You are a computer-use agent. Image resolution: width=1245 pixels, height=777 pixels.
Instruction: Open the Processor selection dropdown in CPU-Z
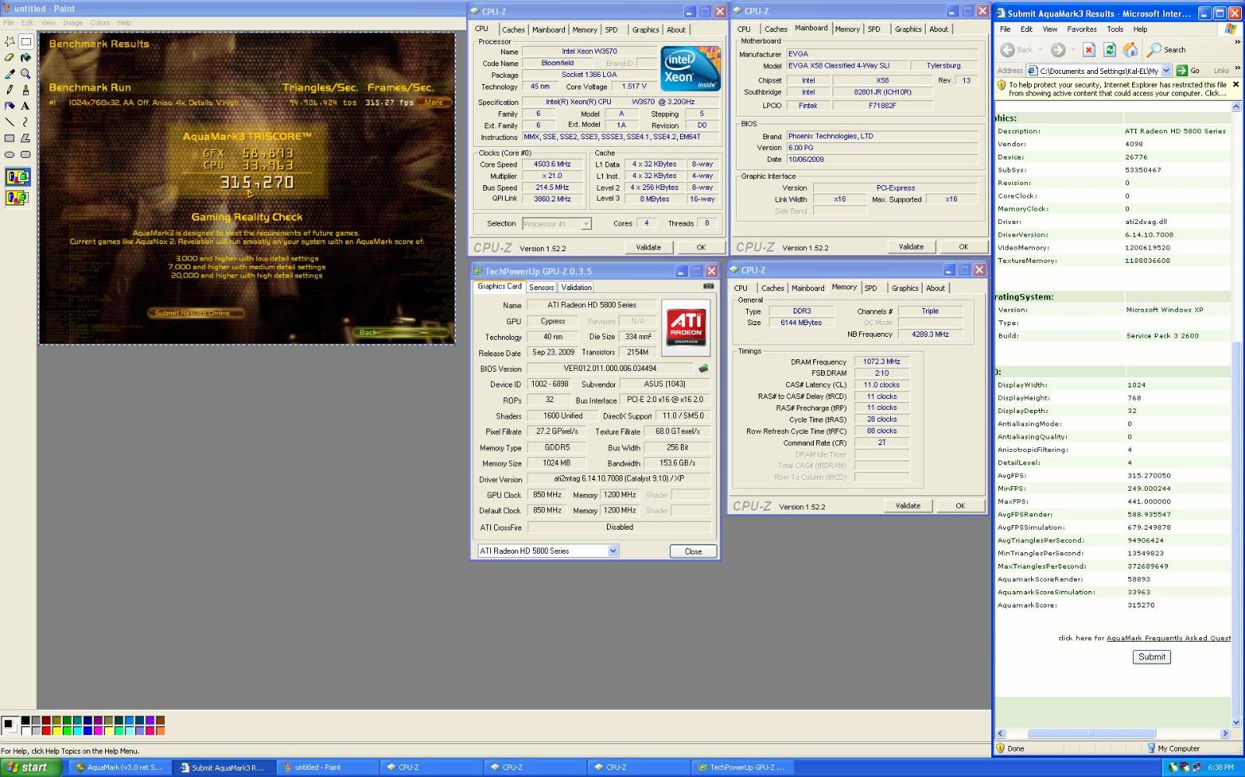tap(587, 224)
